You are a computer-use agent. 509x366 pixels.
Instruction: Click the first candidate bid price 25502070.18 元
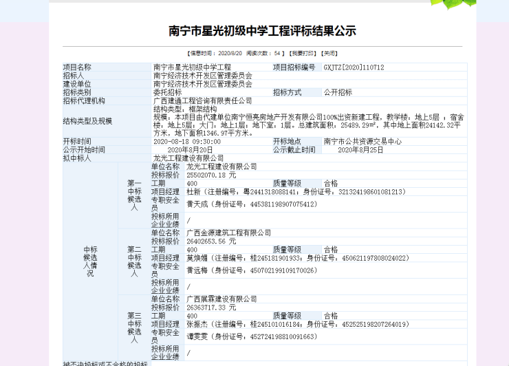coord(211,175)
